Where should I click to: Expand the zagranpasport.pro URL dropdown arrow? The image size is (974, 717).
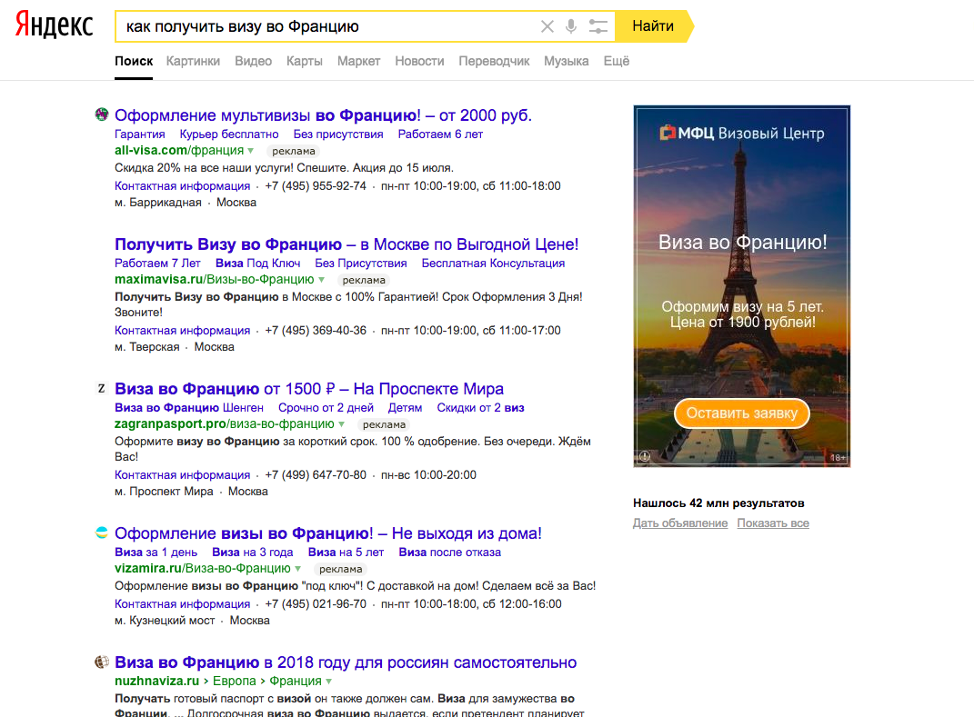pyautogui.click(x=341, y=424)
